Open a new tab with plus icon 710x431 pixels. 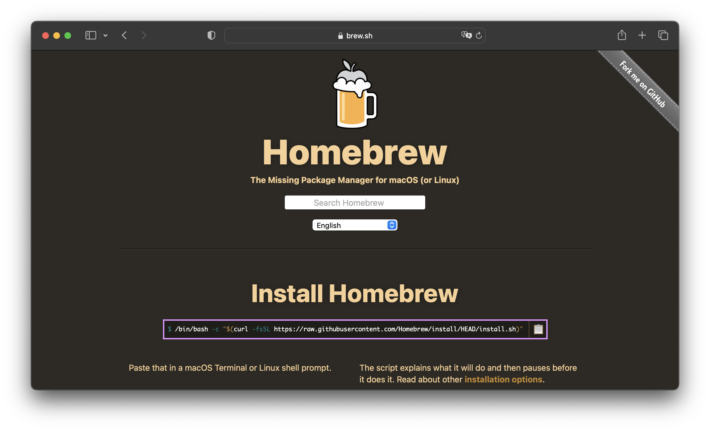642,36
